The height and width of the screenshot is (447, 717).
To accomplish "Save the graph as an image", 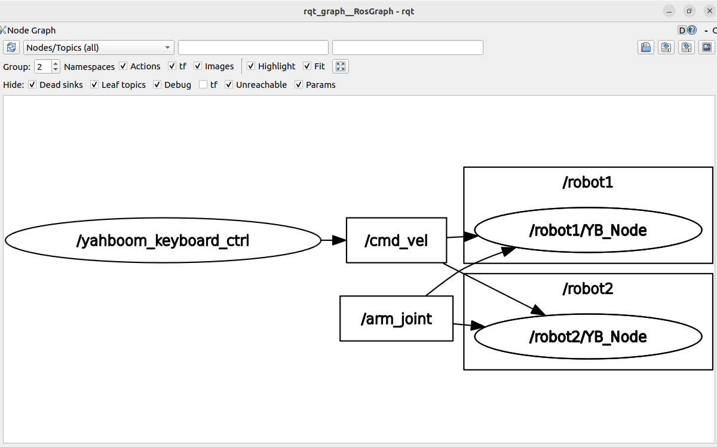I will (707, 48).
